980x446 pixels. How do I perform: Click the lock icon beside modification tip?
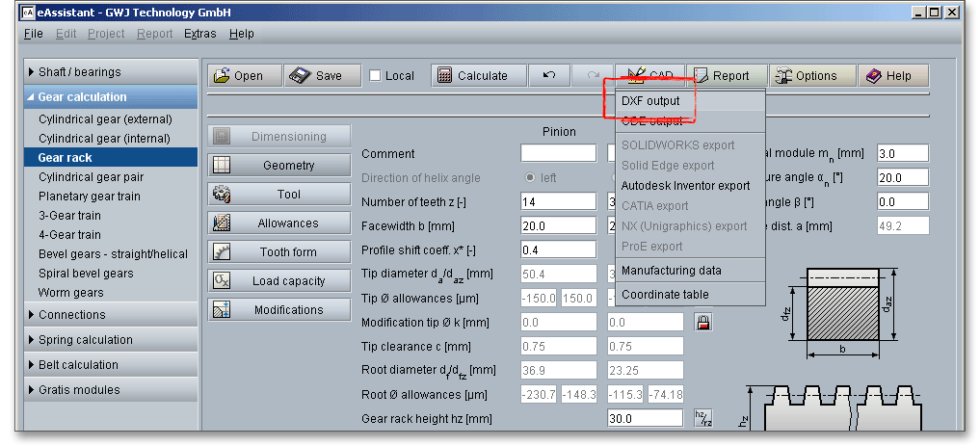[x=703, y=323]
